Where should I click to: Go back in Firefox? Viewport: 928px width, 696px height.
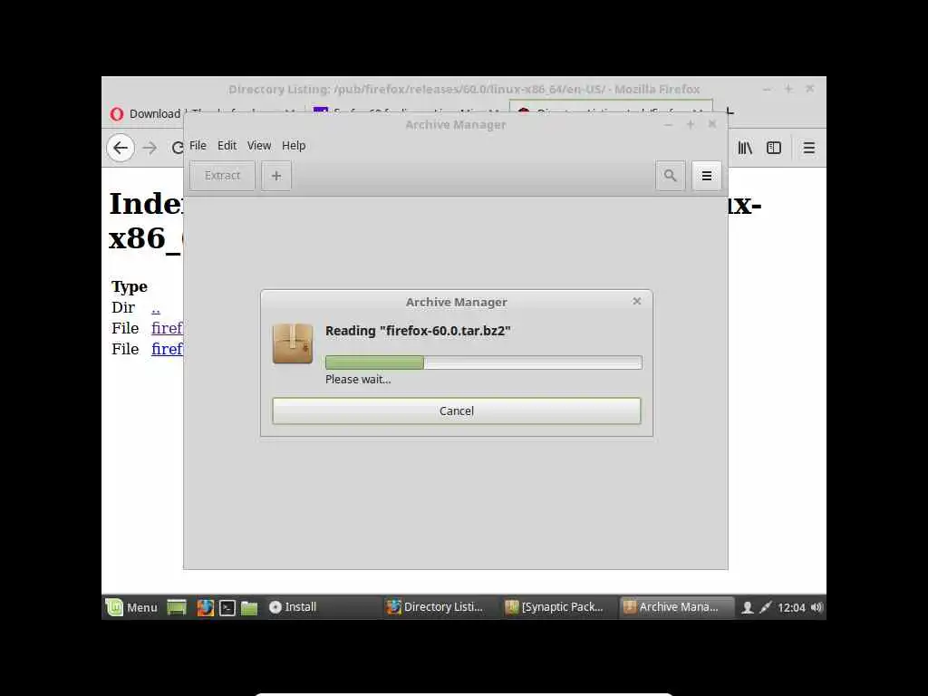[x=121, y=148]
